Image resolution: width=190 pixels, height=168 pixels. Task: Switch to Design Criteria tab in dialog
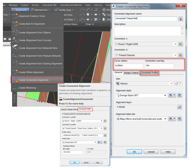pos(131,73)
